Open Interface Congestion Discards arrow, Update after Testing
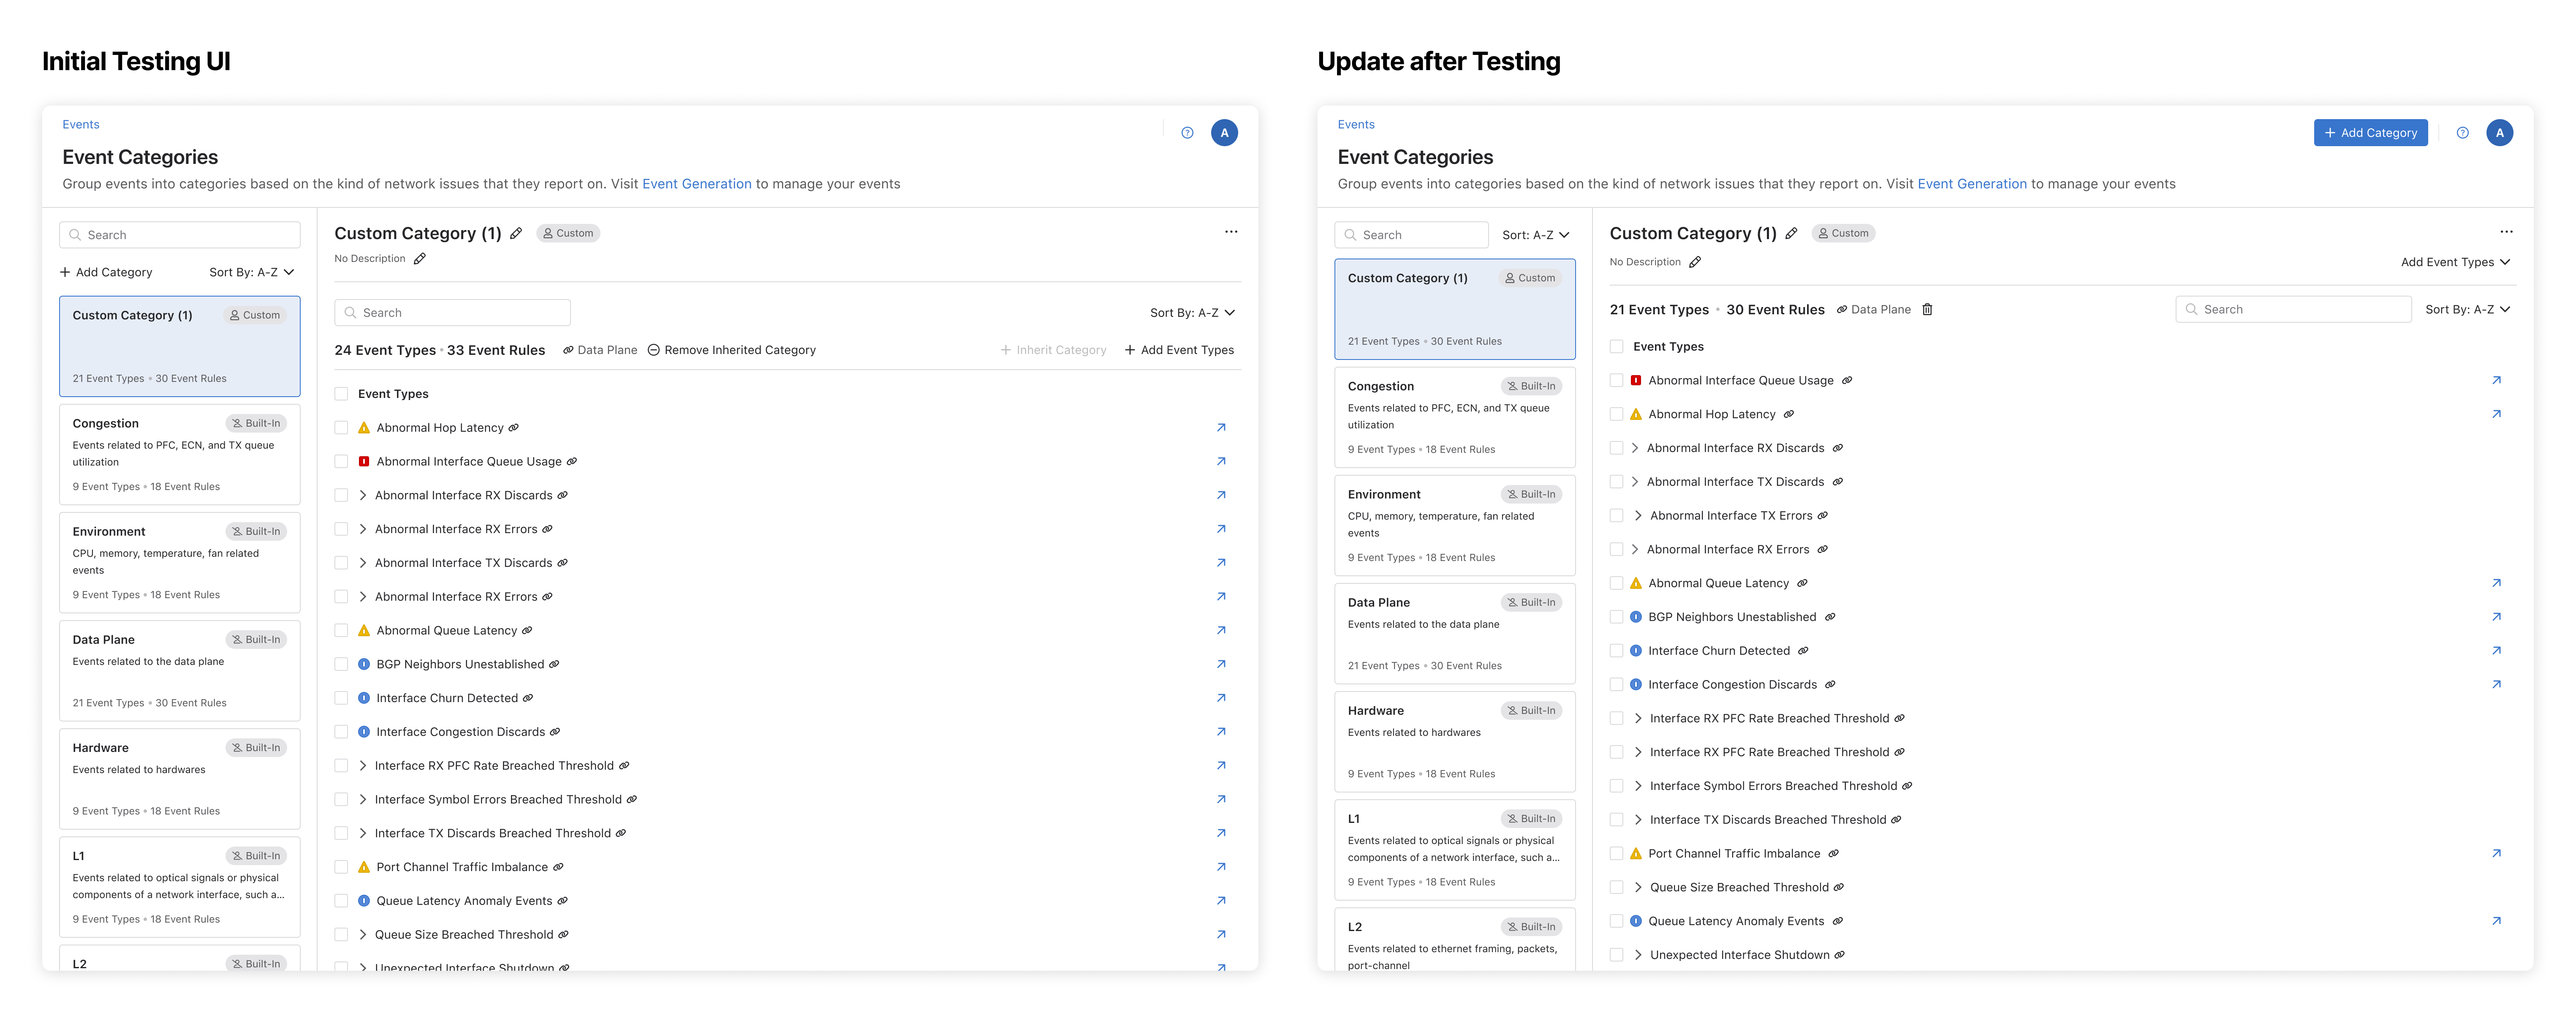The height and width of the screenshot is (1013, 2576). [x=2496, y=685]
